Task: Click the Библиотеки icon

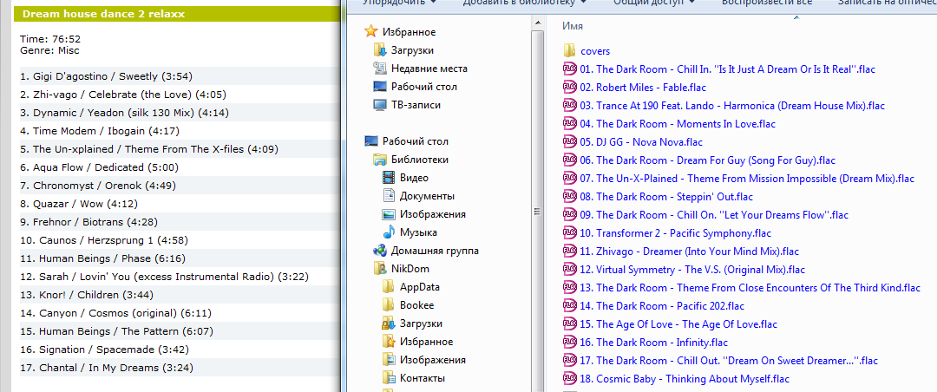Action: pos(379,160)
